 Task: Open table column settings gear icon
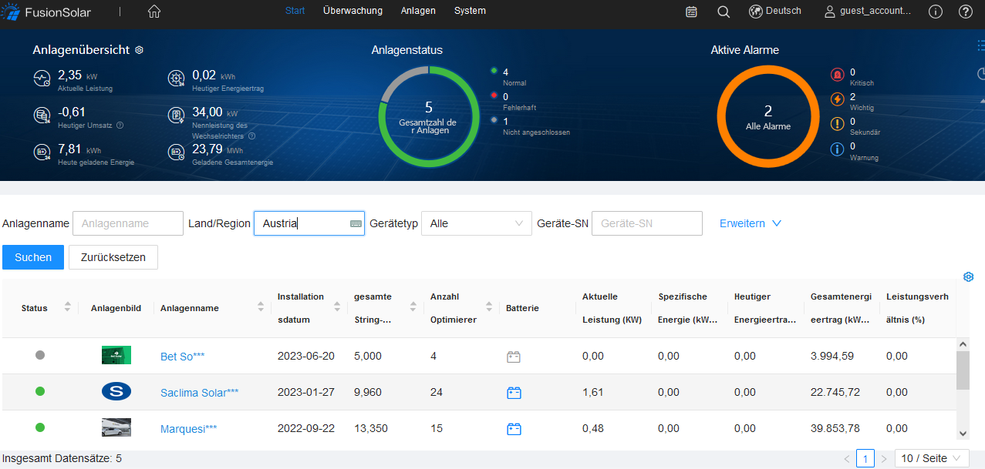969,277
